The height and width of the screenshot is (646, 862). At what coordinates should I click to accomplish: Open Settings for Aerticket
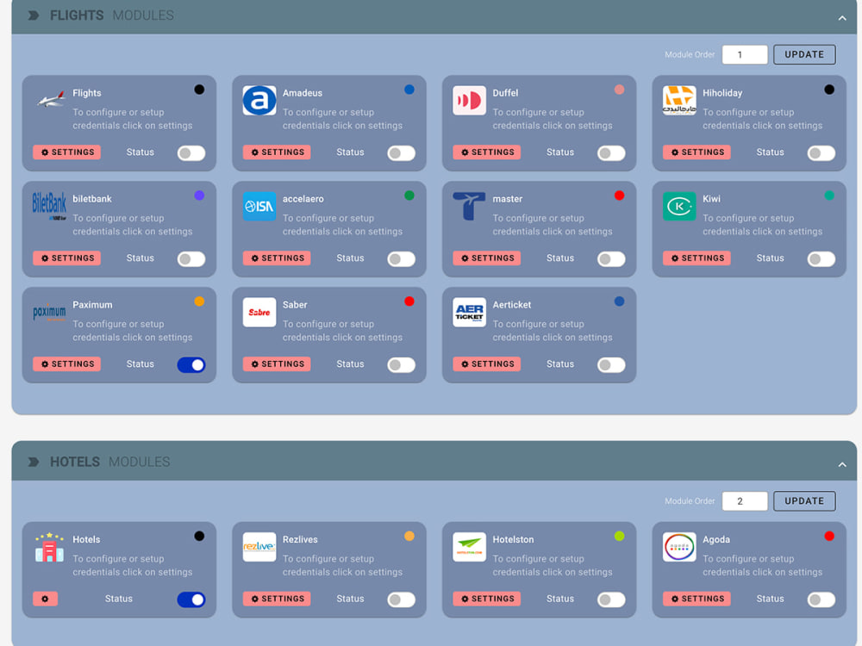[x=486, y=364]
